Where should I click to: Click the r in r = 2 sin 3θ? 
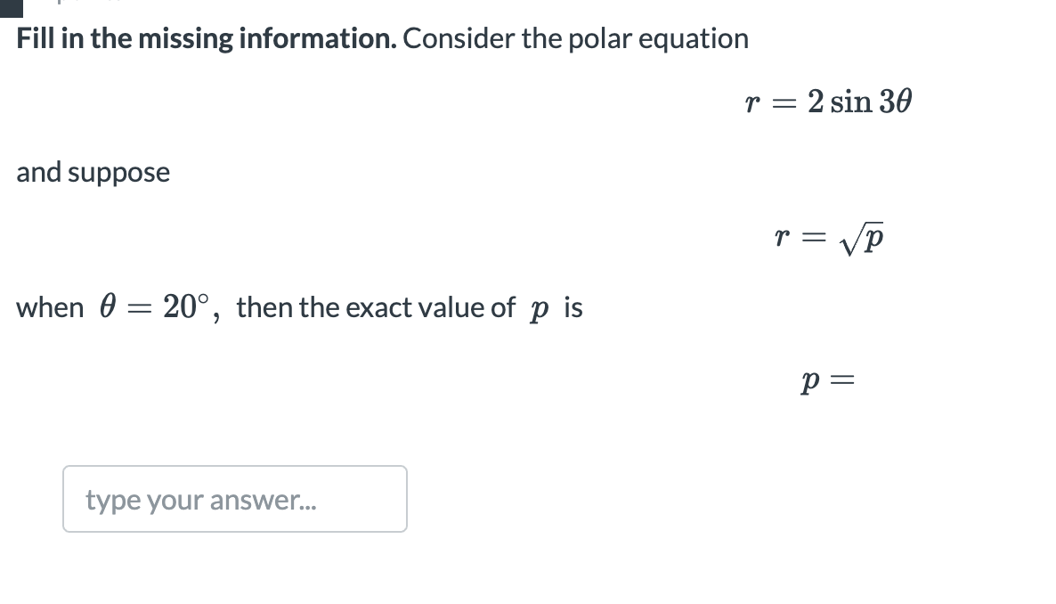pos(752,103)
